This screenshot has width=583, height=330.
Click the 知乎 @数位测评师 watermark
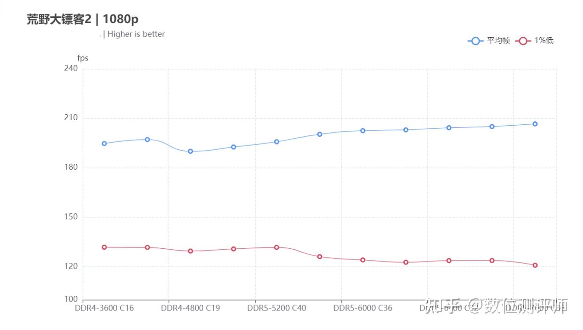497,305
